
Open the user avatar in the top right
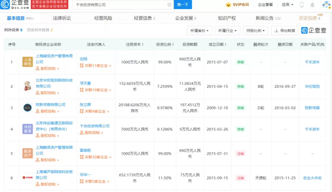[x=326, y=4]
